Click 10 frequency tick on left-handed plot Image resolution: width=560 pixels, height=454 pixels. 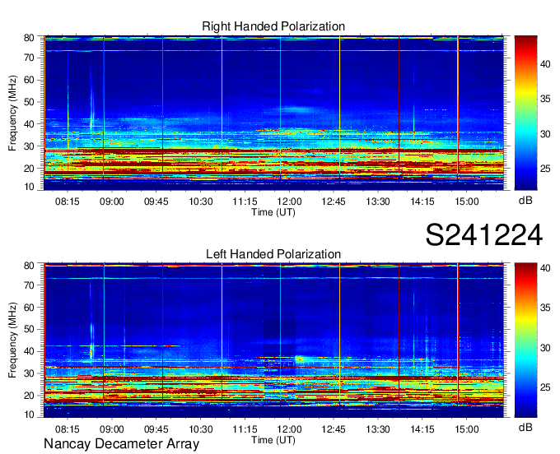pyautogui.click(x=29, y=415)
